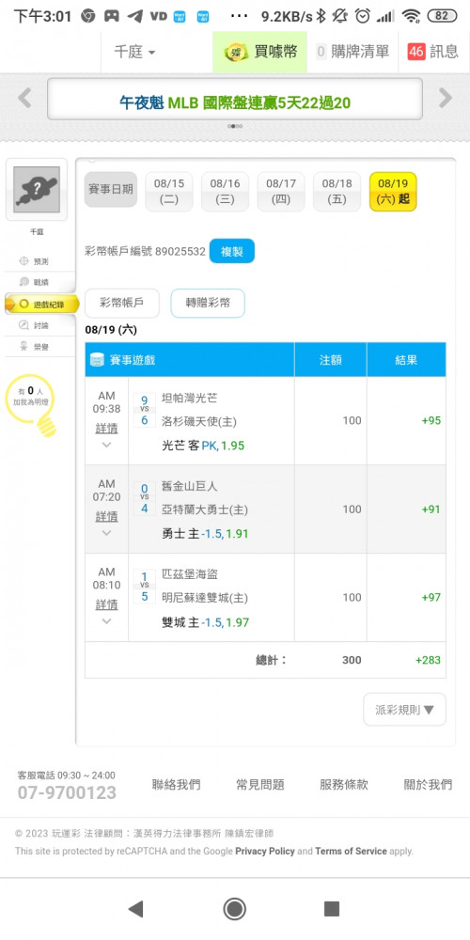
Task: Expand details chevron for the 09:38 game
Action: [106, 445]
